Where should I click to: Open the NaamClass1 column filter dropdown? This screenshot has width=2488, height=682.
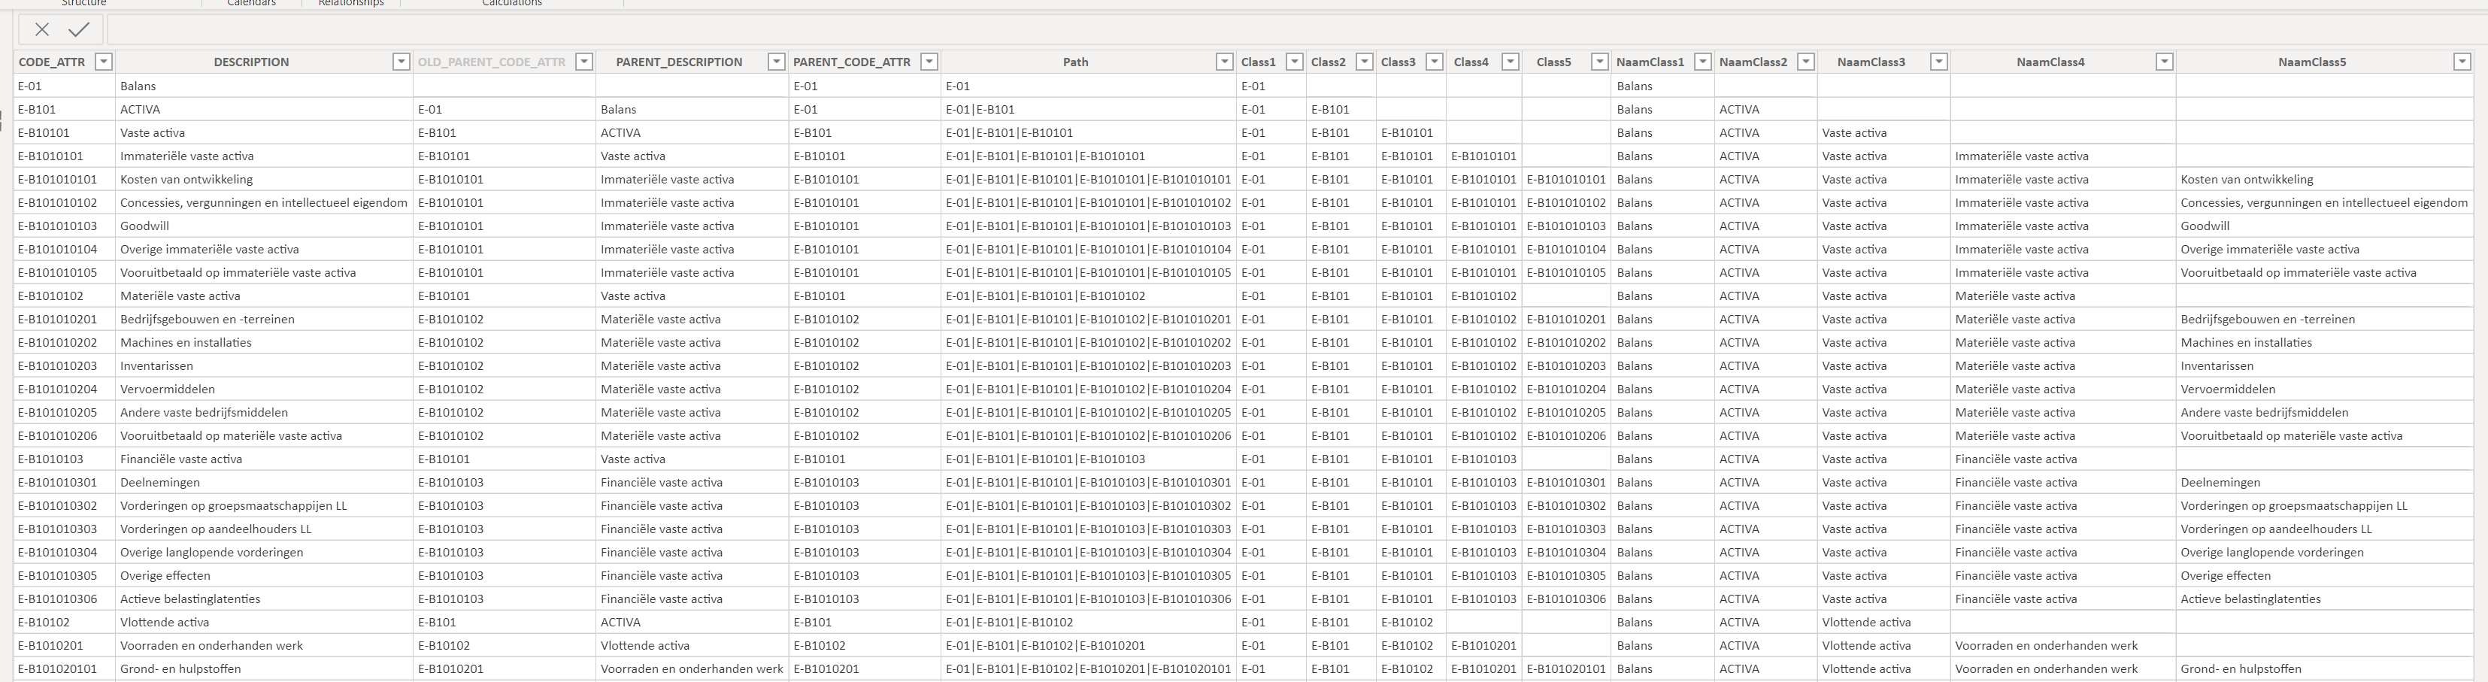pyautogui.click(x=1704, y=62)
